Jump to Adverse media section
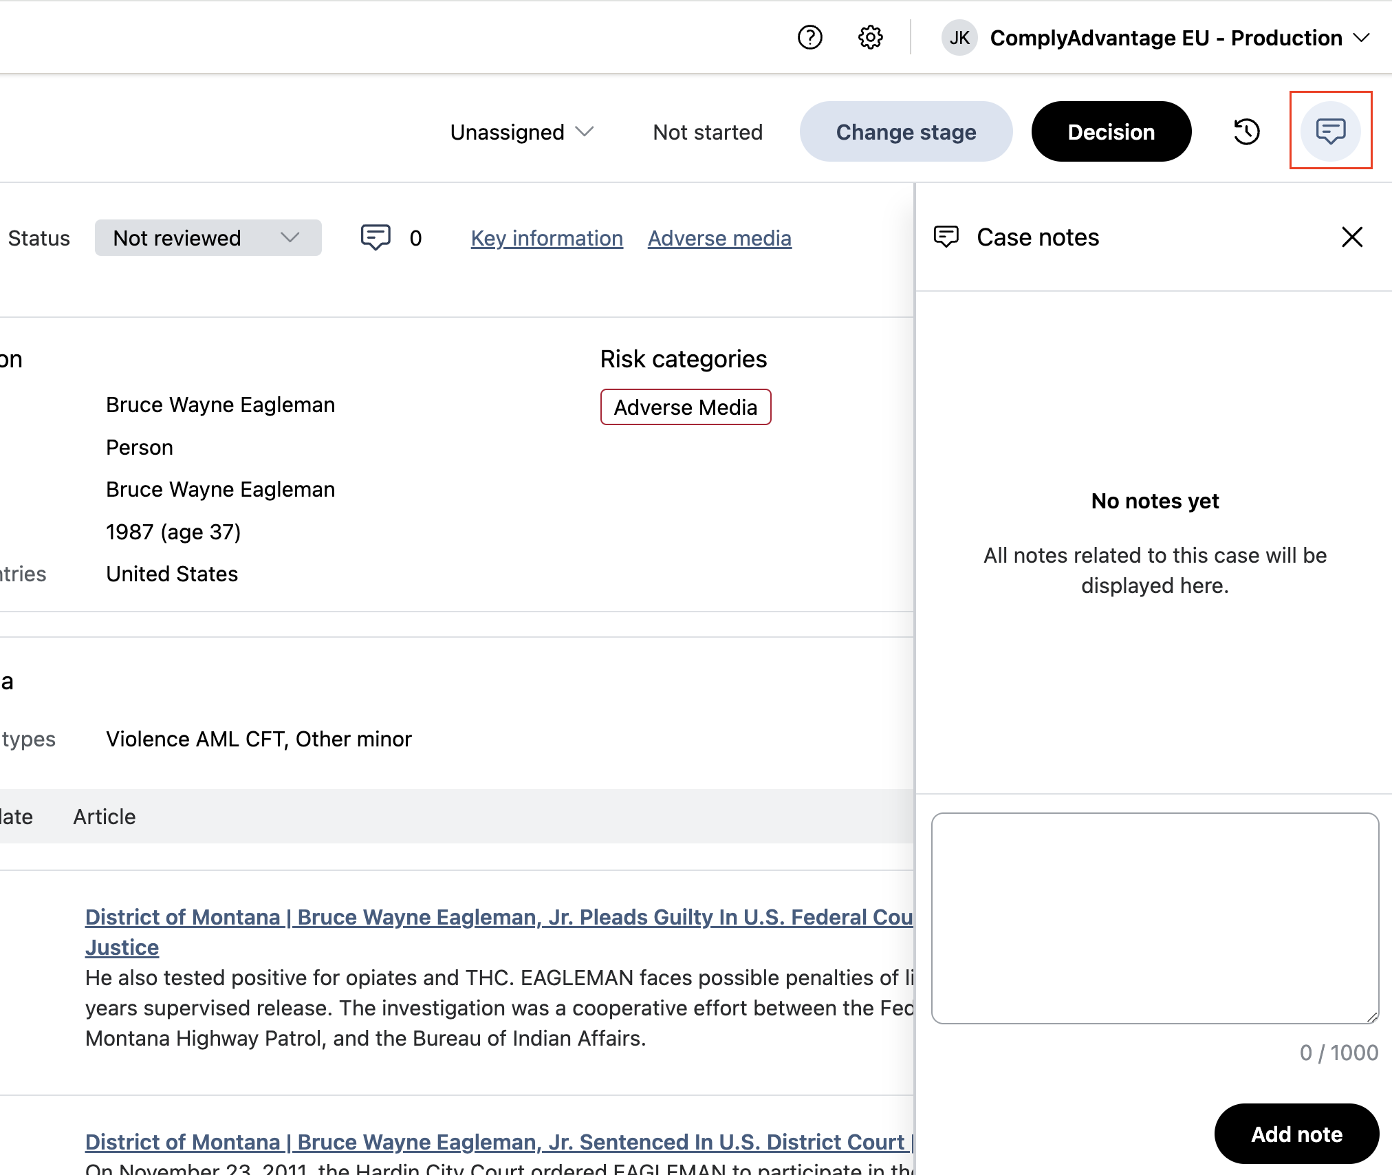 tap(719, 238)
